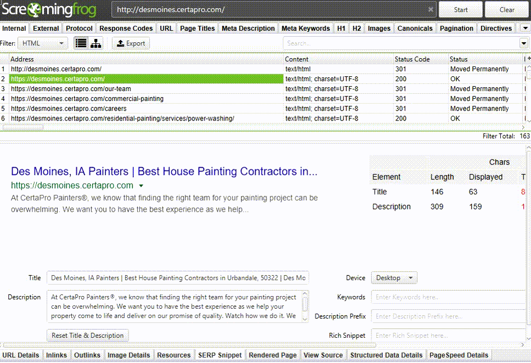Open the PageSpeed Details tab
Viewport: 531px width, 363px height.
click(x=459, y=355)
